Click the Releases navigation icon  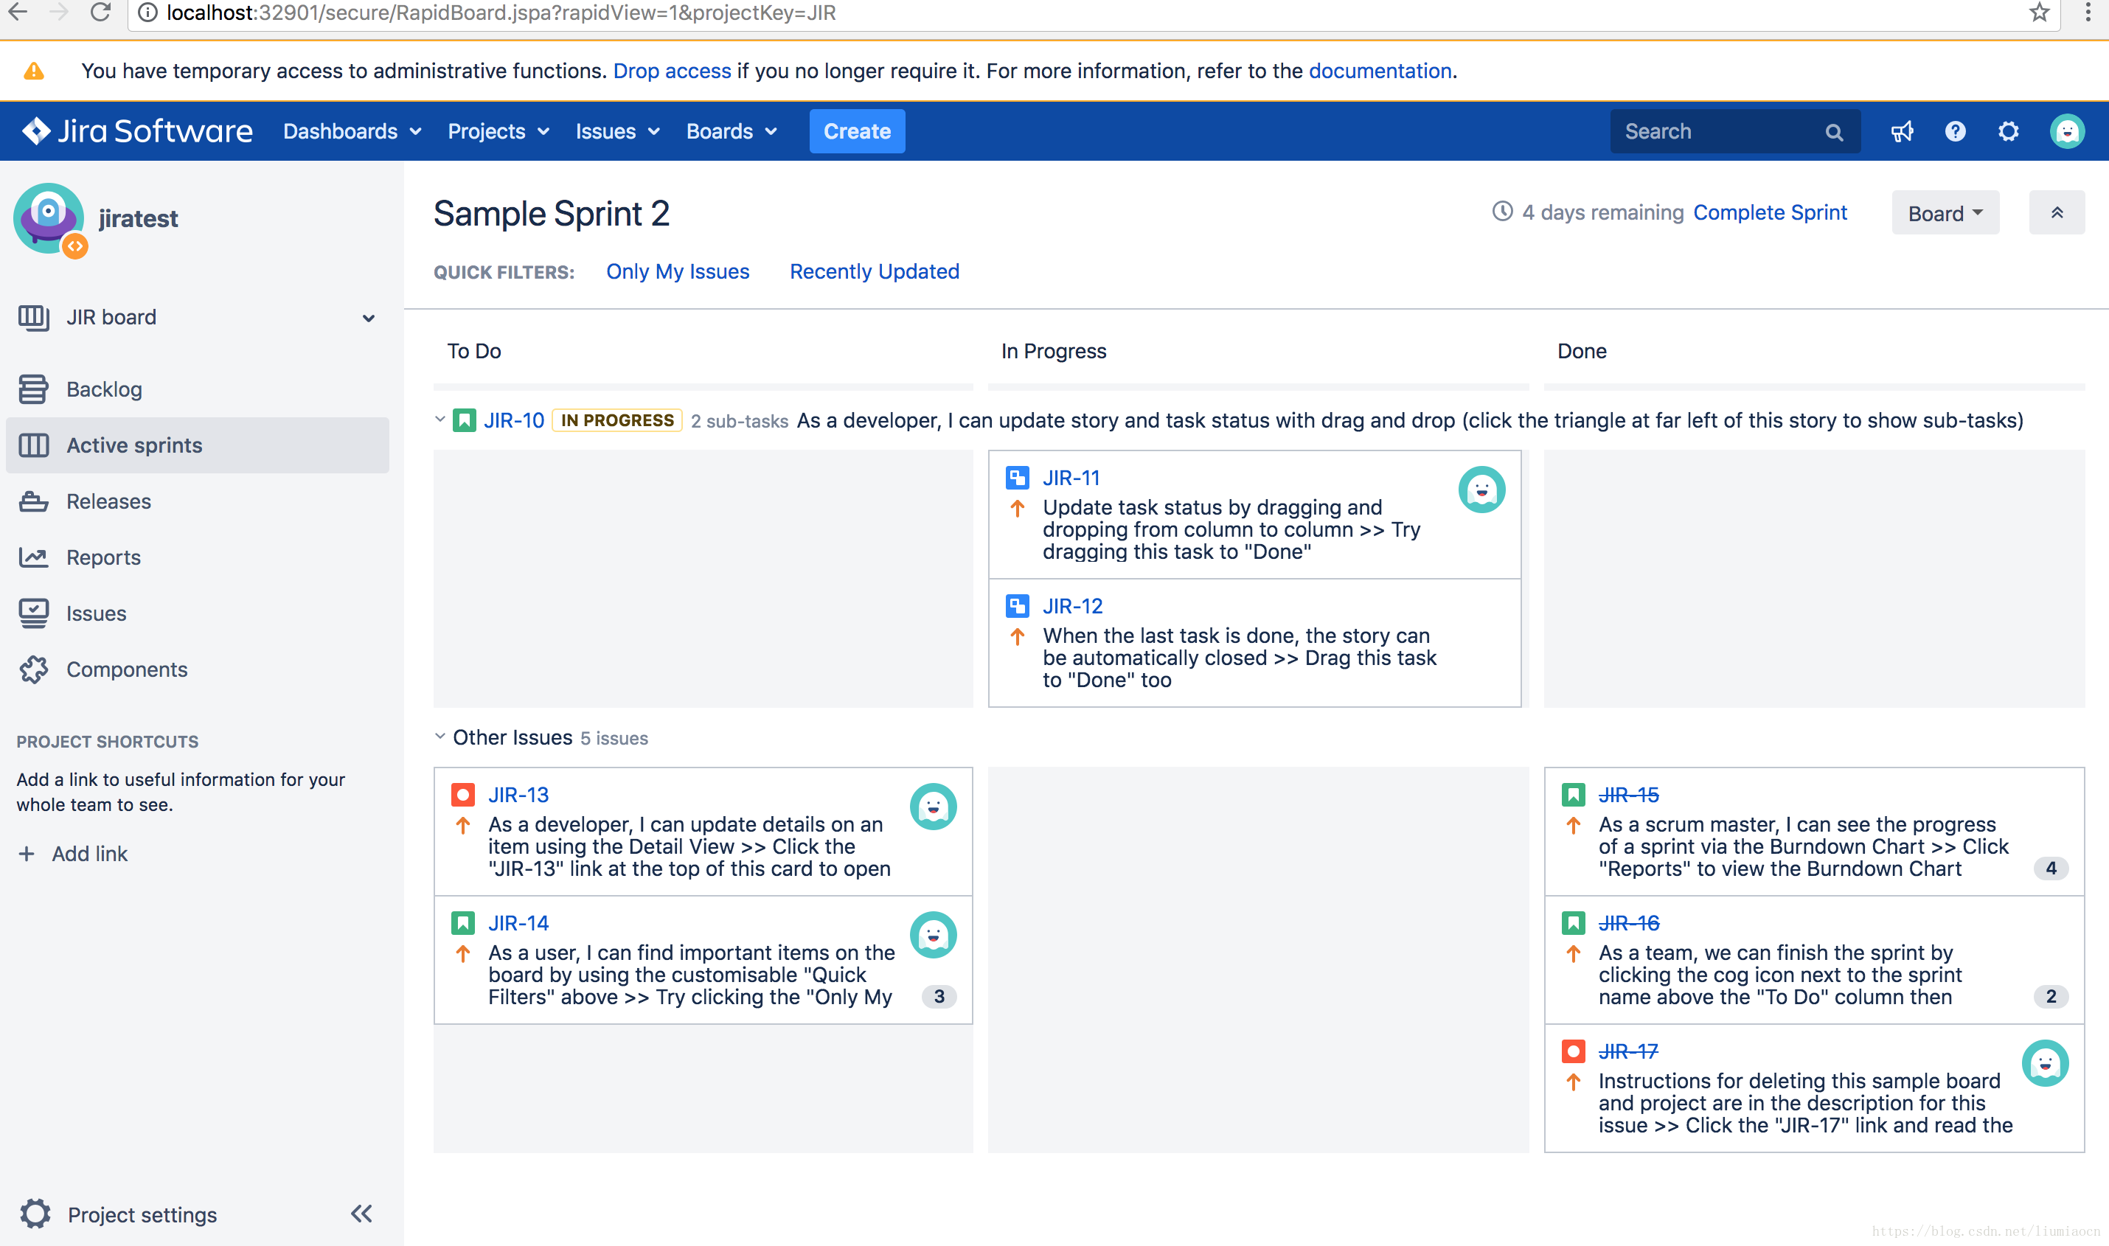35,500
